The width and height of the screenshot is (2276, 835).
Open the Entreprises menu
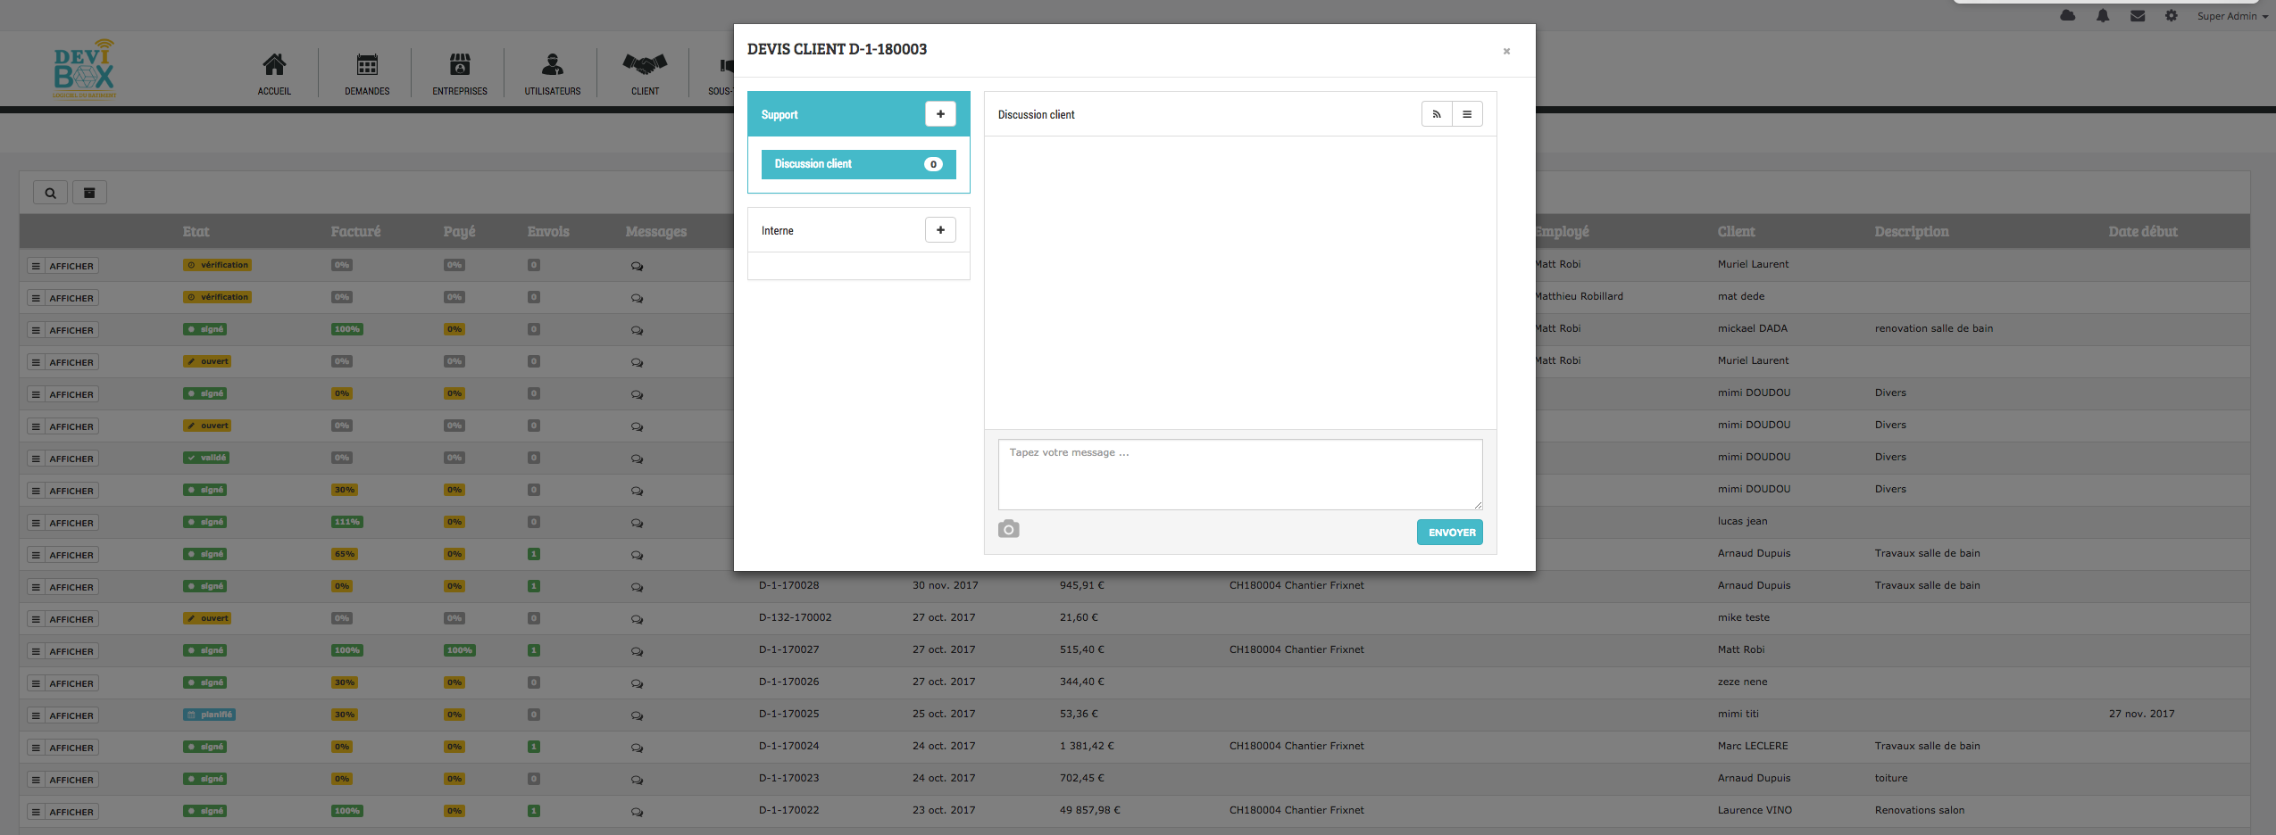(x=460, y=74)
